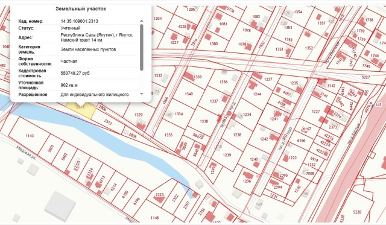Select parcel 1236 on the map
386x225 pixels.
click(247, 181)
